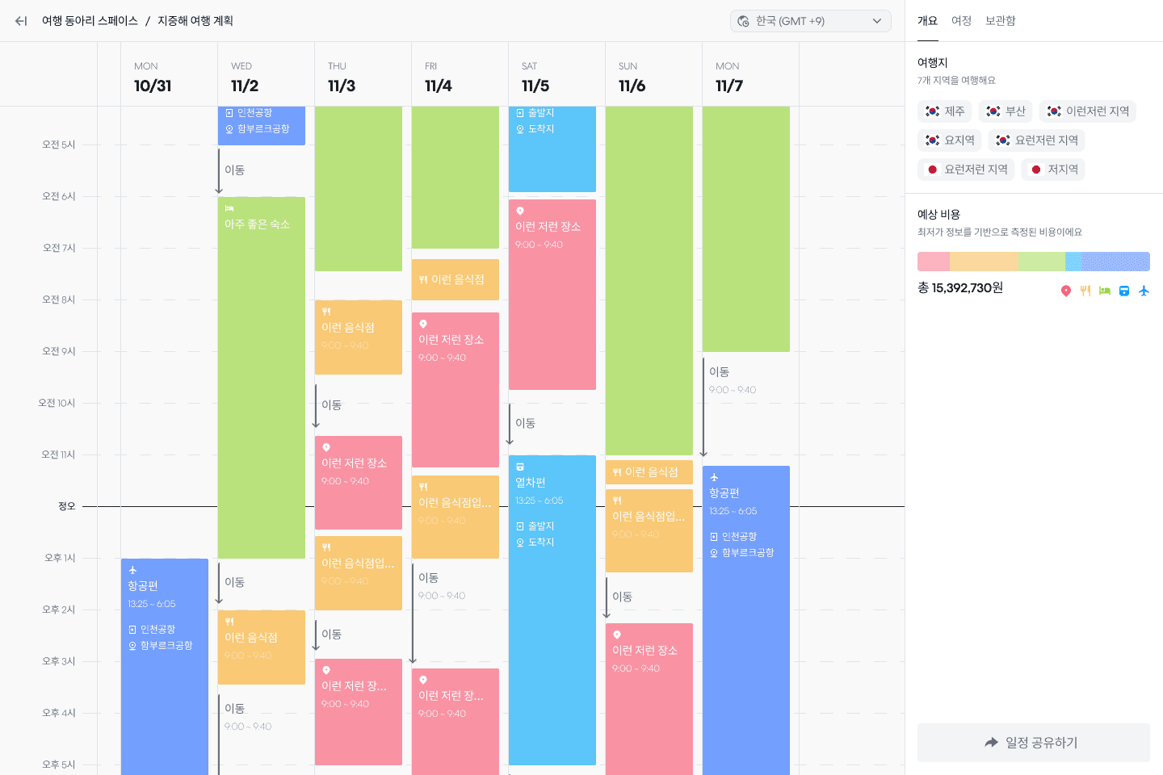Go back using the left arrow icon
Viewport: 1163px width, 775px height.
point(21,21)
